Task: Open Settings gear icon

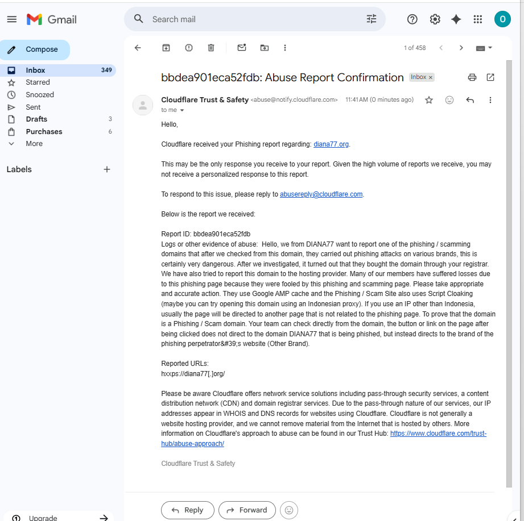Action: pyautogui.click(x=435, y=19)
